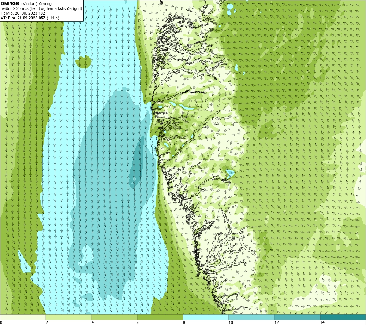366x325 pixels.
Task: Select the dark green 6–8 legend swatch
Action: 160,317
